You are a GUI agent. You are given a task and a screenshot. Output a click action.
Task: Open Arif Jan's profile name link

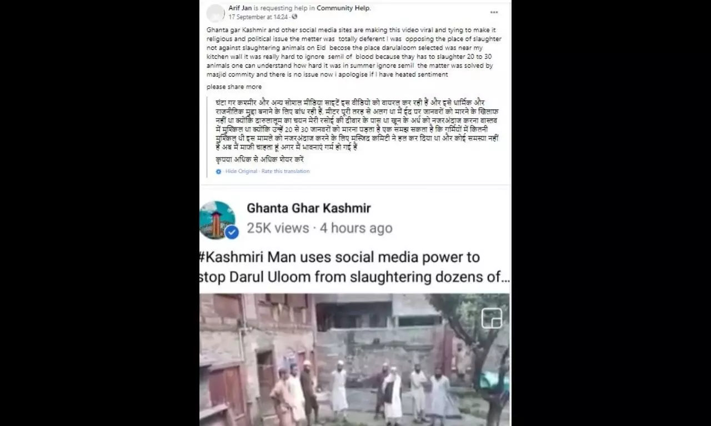coord(240,8)
